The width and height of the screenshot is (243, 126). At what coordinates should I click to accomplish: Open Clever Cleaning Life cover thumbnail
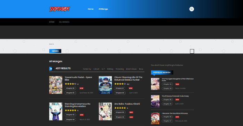(106, 85)
